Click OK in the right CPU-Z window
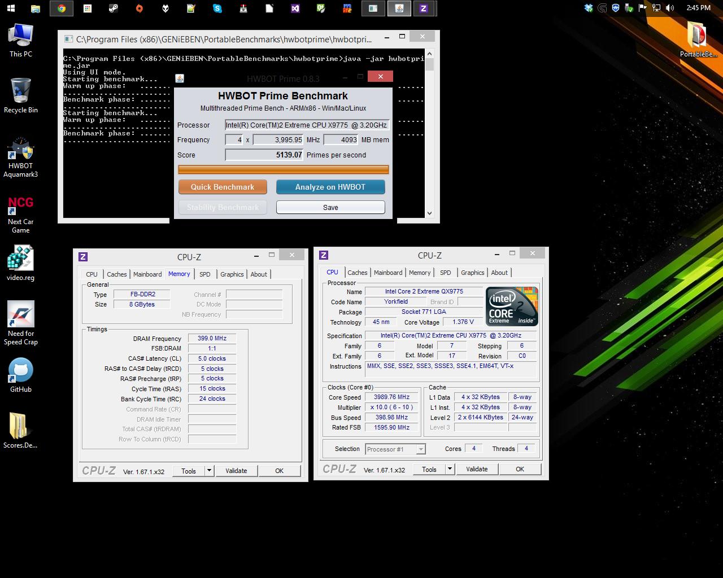Screen dimensions: 723x578 pyautogui.click(x=520, y=469)
